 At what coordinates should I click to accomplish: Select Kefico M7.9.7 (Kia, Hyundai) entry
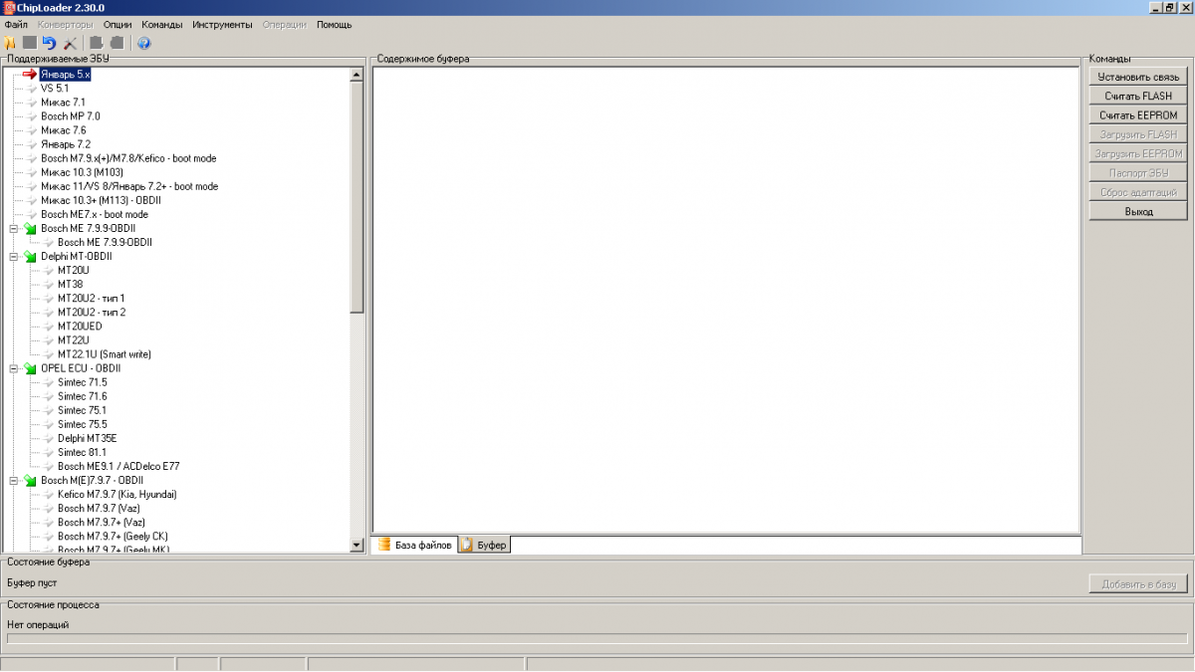117,494
